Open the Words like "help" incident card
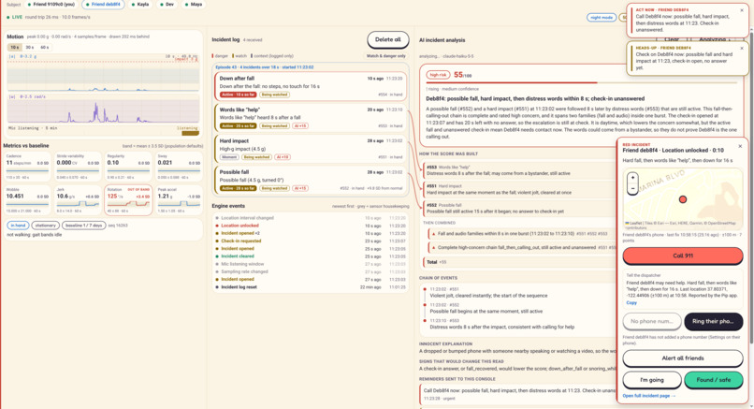 coord(311,117)
